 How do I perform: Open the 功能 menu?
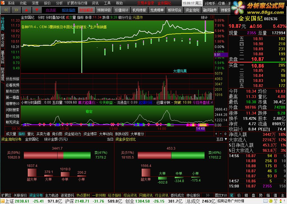tap(23, 3)
